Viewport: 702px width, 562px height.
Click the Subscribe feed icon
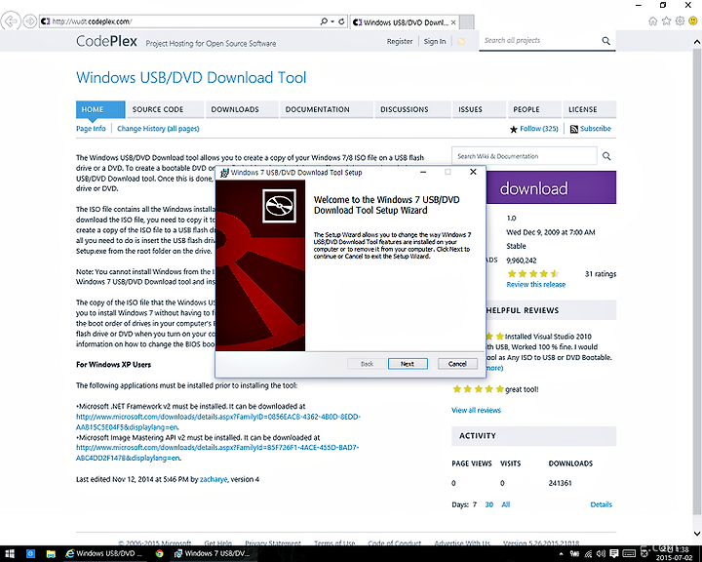pos(574,129)
